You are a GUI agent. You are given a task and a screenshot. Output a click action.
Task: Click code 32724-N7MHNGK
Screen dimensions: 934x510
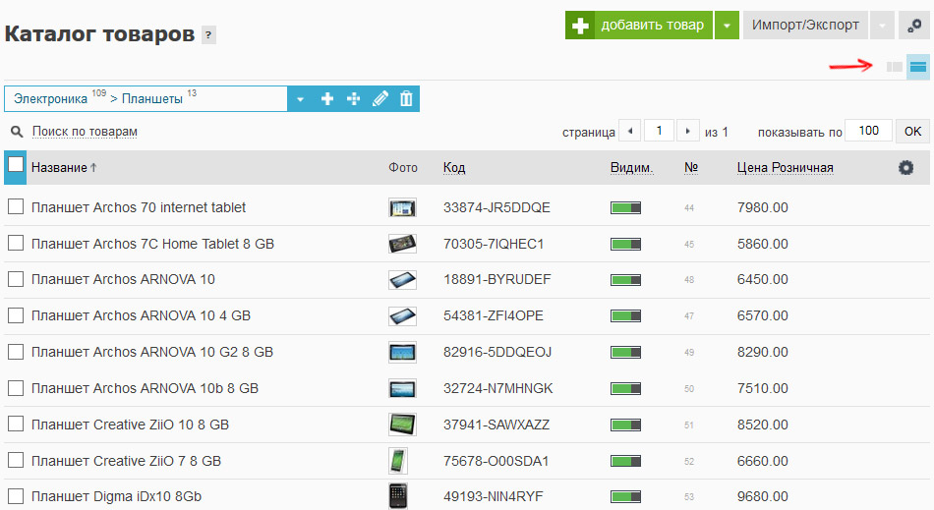[498, 388]
